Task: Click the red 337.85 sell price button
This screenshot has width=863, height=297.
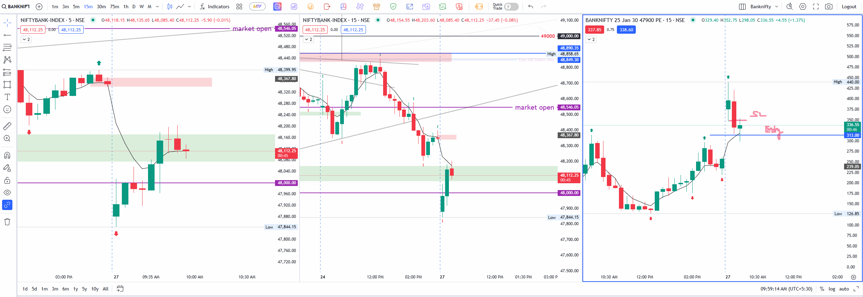Action: (x=594, y=30)
